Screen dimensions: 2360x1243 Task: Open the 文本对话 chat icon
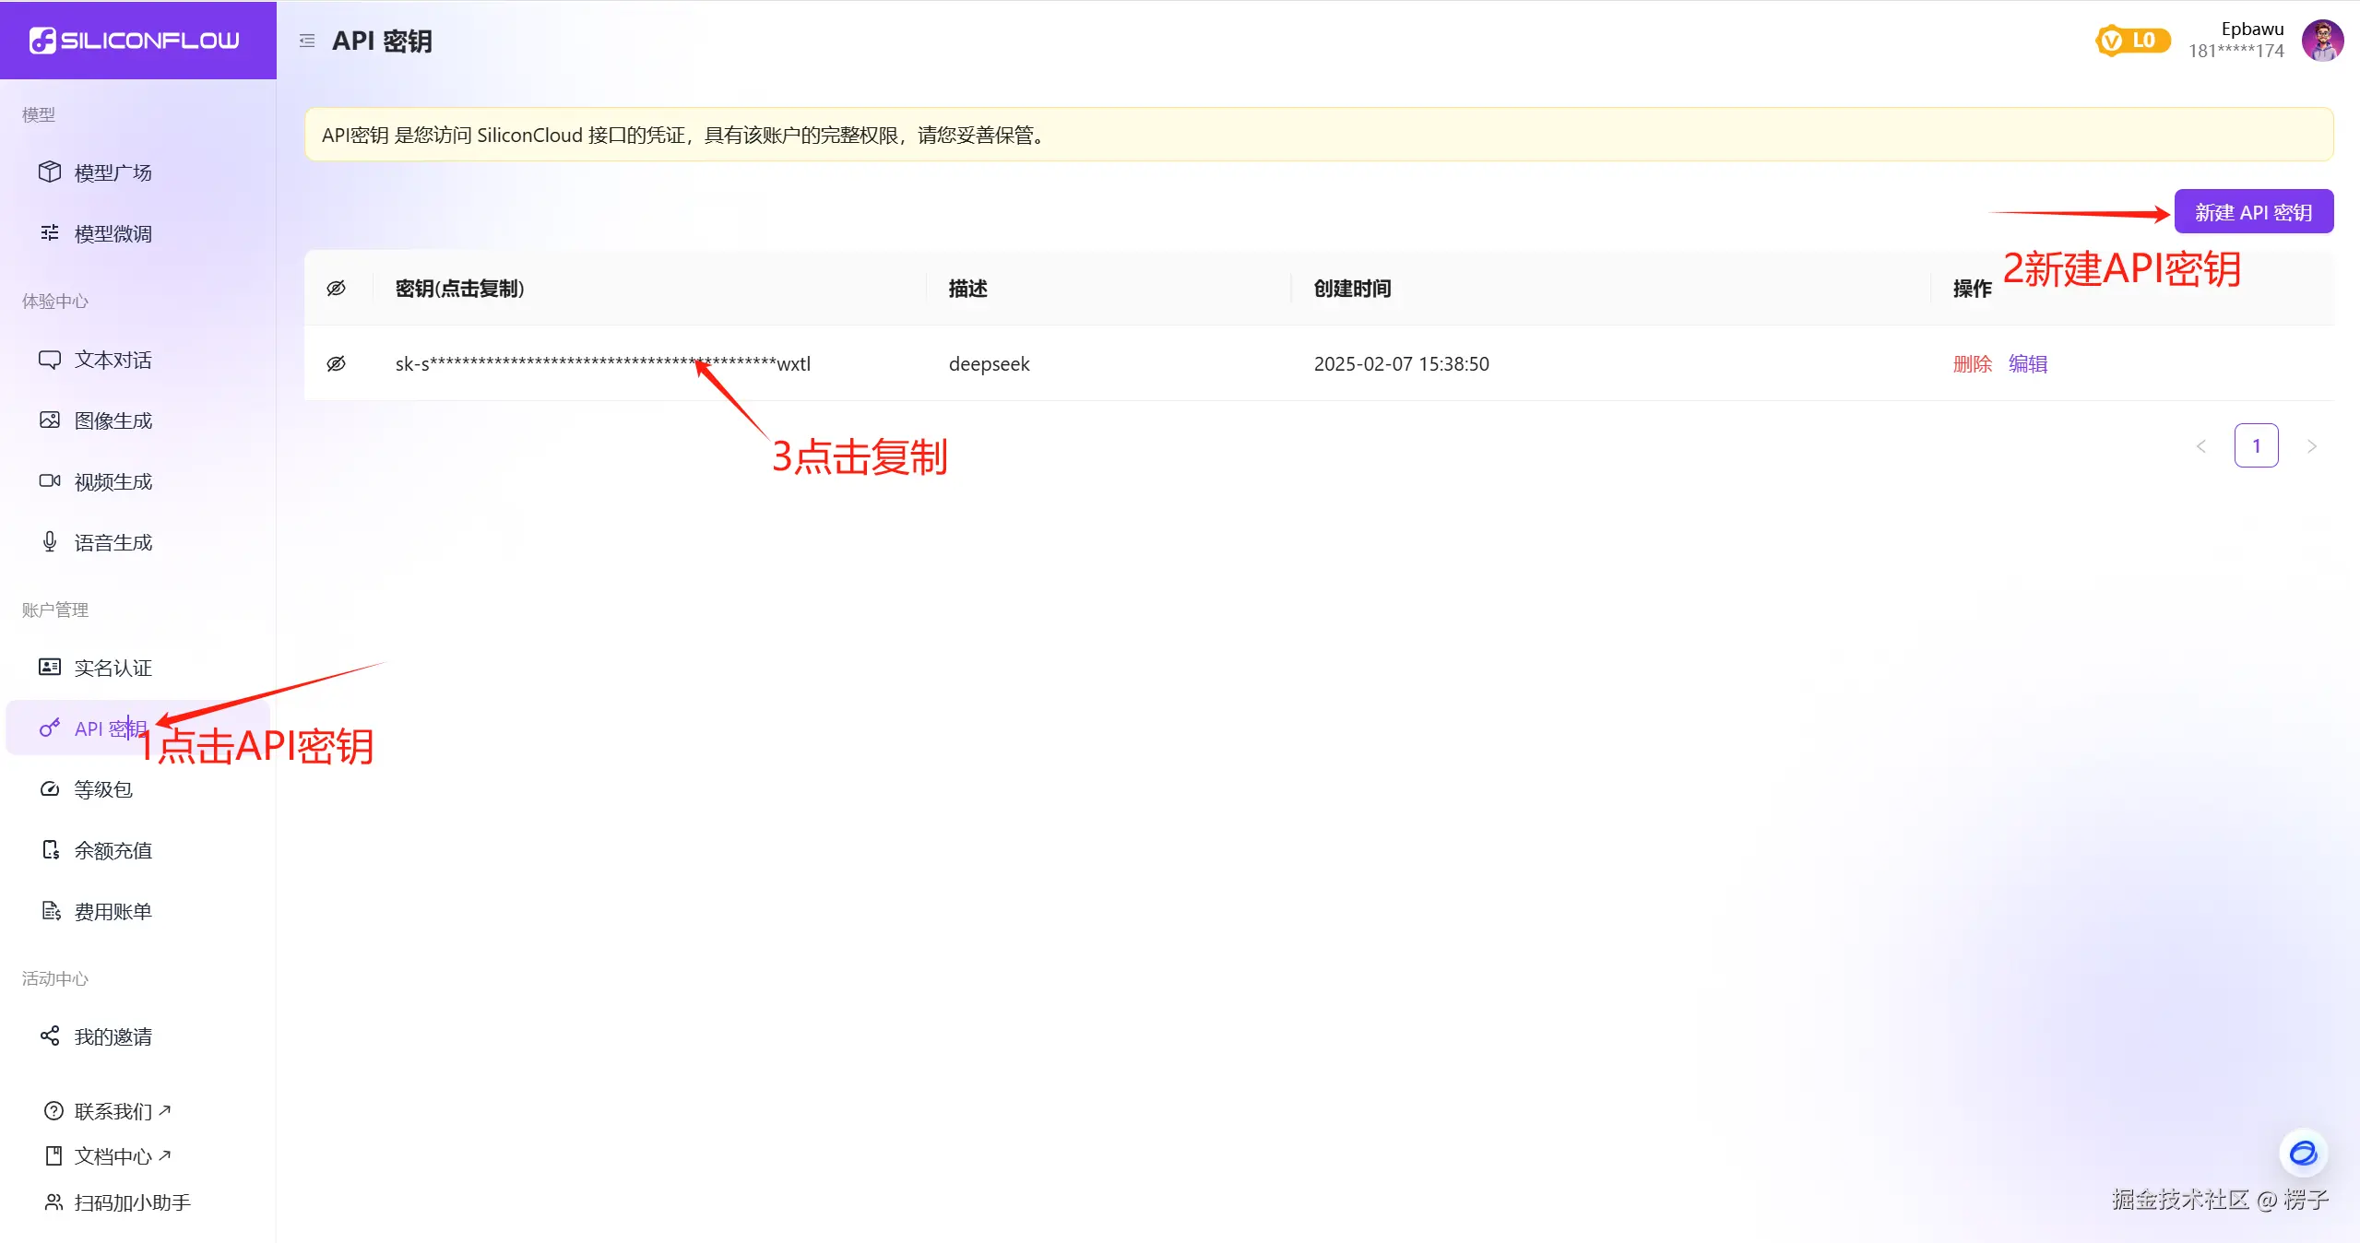point(50,360)
